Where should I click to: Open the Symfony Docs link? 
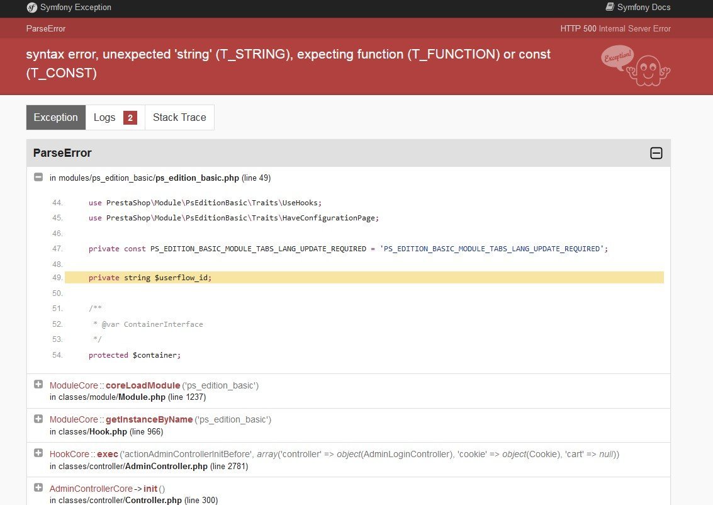tap(638, 8)
